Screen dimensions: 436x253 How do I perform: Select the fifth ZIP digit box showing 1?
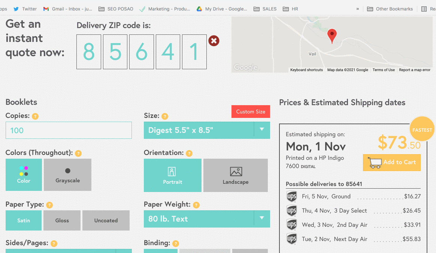[x=194, y=52]
